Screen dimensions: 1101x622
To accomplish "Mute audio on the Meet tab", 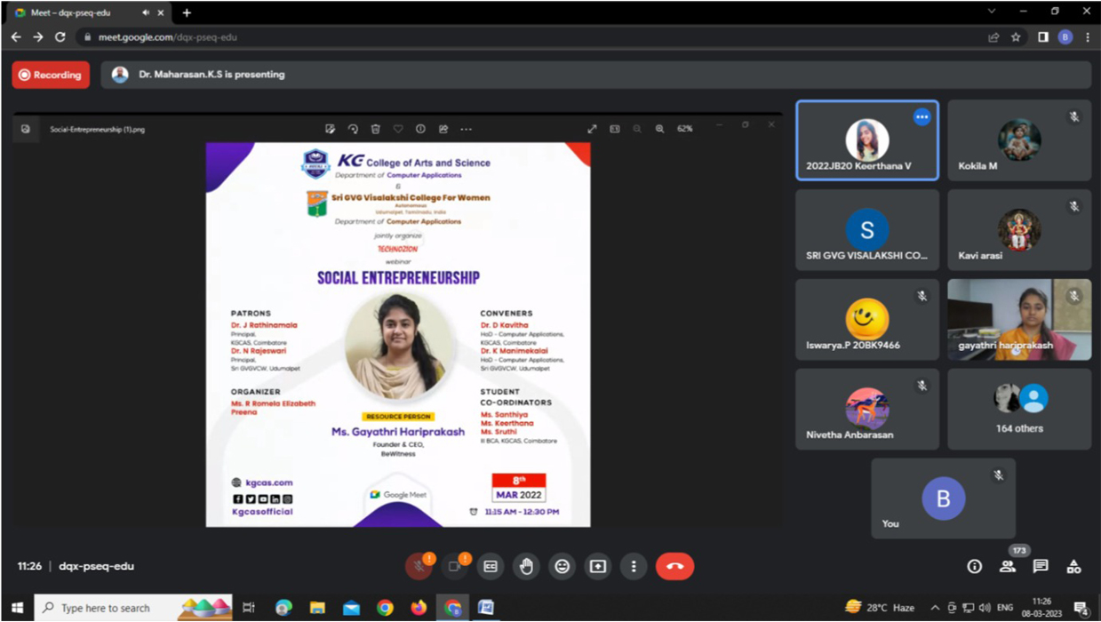I will coord(146,13).
